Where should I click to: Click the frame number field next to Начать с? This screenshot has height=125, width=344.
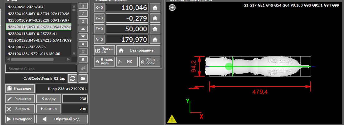pyautogui.click(x=75, y=109)
